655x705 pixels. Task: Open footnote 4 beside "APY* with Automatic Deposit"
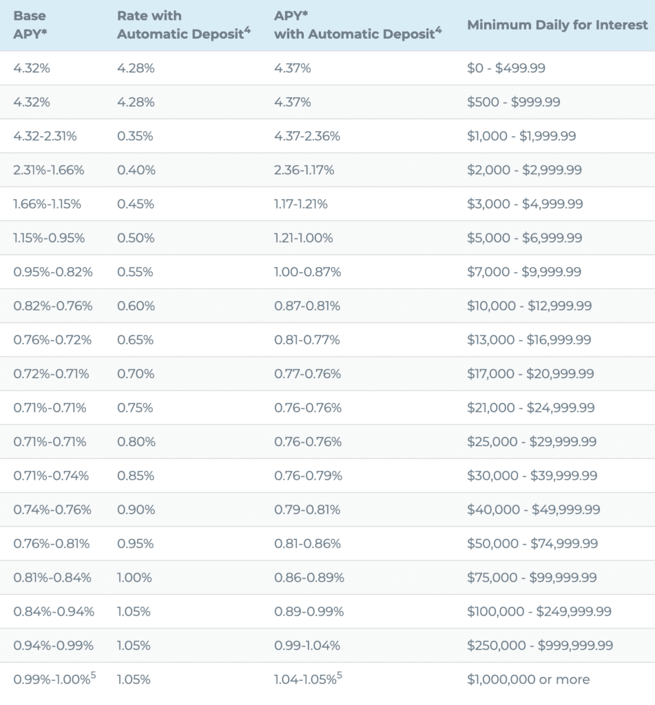pos(438,30)
